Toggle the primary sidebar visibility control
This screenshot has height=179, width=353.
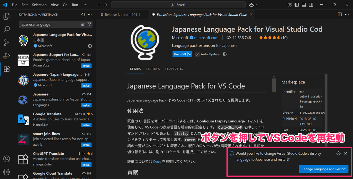297,4
